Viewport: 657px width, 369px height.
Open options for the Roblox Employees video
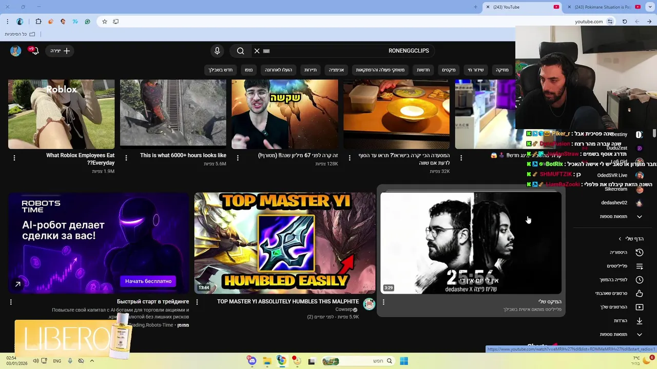coord(14,158)
